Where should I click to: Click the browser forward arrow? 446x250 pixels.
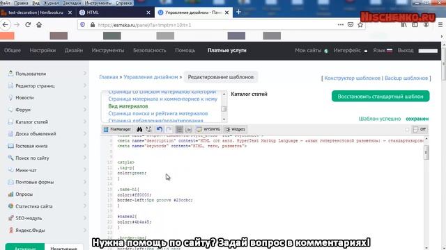pos(17,25)
